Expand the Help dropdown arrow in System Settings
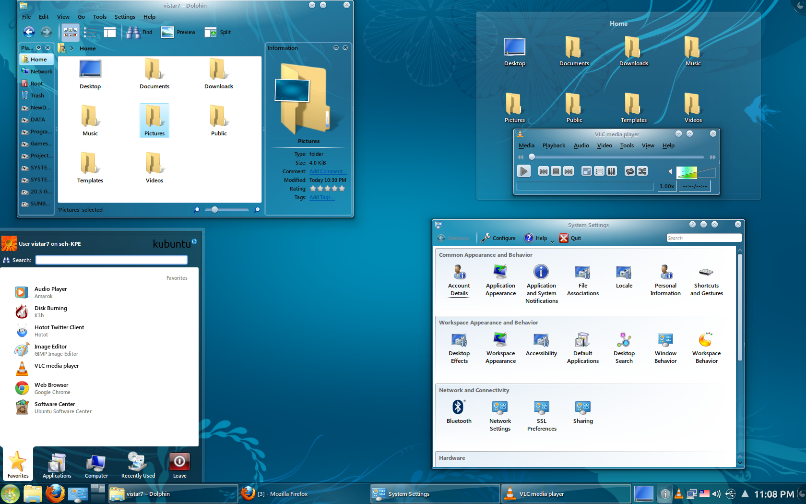This screenshot has height=504, width=806. pos(552,241)
